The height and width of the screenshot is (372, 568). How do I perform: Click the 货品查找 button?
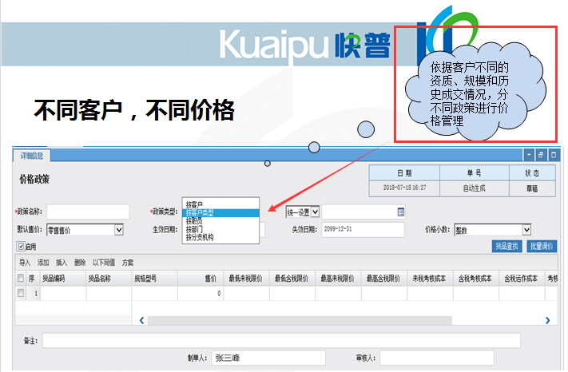[506, 247]
